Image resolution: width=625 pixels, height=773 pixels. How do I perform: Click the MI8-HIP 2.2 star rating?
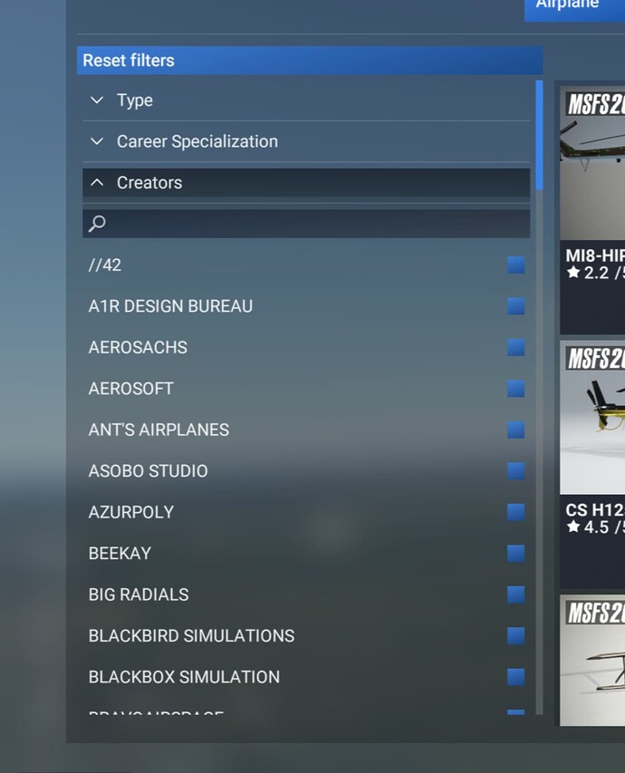tap(595, 273)
